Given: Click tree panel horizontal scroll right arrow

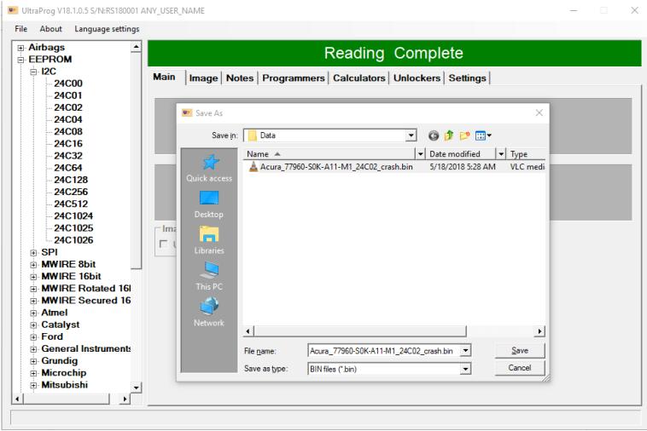Looking at the screenshot, I should pos(125,399).
